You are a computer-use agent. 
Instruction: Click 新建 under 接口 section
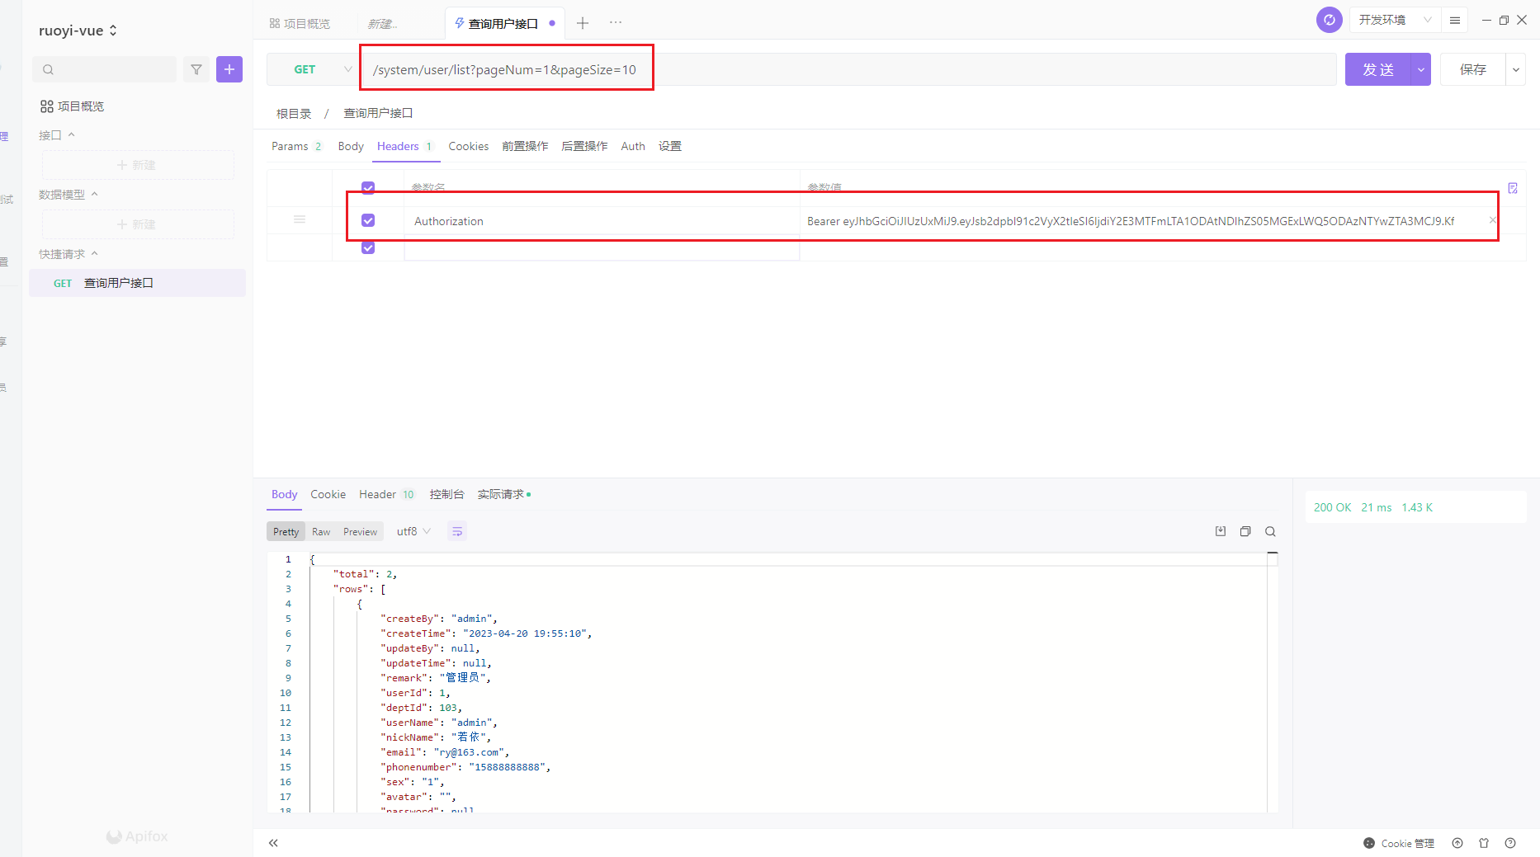138,165
